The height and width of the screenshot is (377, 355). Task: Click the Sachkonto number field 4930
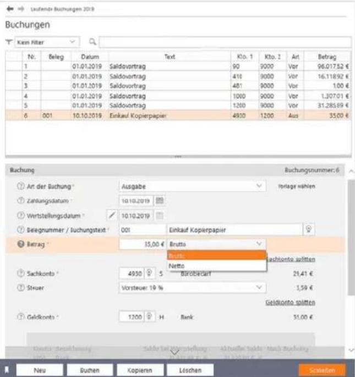132,273
